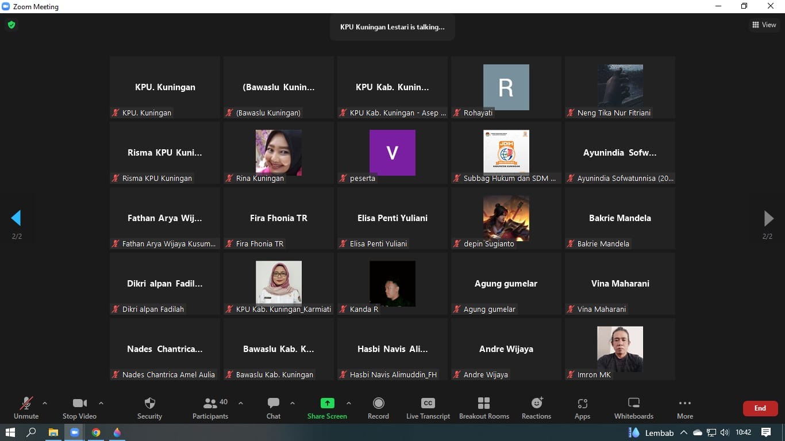
Task: Click the red End meeting button
Action: coord(760,408)
